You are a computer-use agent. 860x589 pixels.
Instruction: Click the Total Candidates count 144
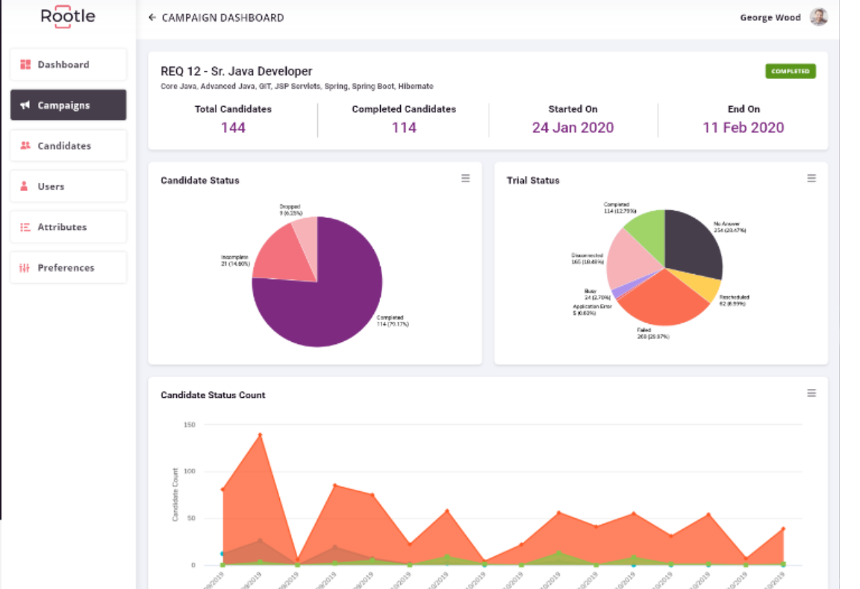[234, 128]
